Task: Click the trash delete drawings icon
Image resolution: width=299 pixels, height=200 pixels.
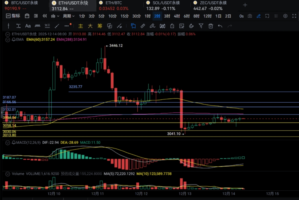Action: 211,26
